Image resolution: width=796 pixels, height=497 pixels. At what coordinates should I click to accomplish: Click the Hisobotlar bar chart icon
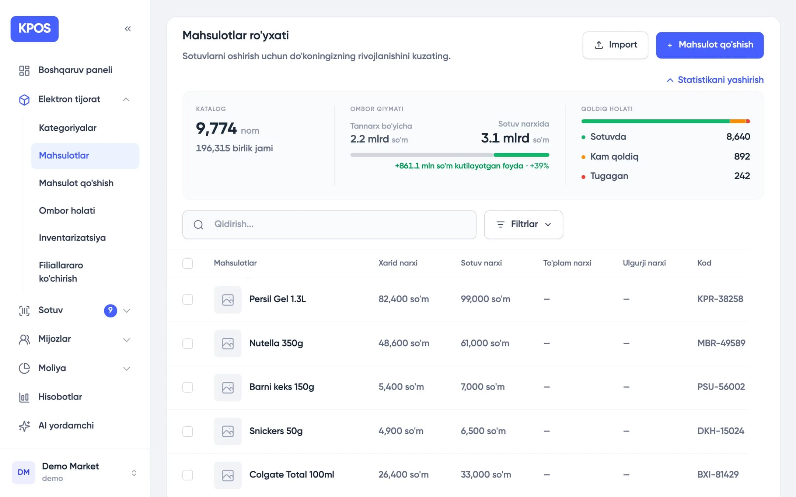24,397
